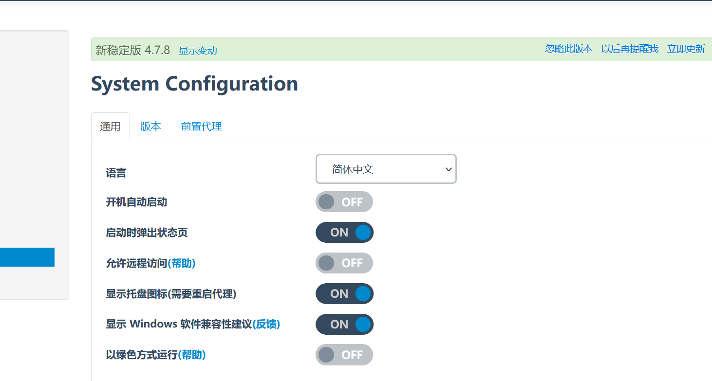Enable the 以绿色方式运行 toggle

(344, 355)
